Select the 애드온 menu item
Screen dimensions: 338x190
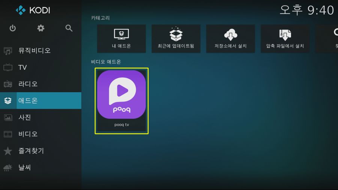pyautogui.click(x=41, y=100)
